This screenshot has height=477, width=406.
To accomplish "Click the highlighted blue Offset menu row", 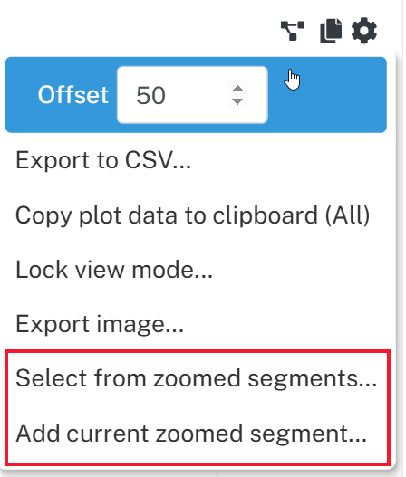I will tap(196, 95).
